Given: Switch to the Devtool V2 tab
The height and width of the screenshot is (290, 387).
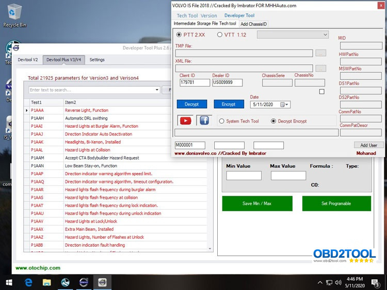Looking at the screenshot, I should (28, 60).
